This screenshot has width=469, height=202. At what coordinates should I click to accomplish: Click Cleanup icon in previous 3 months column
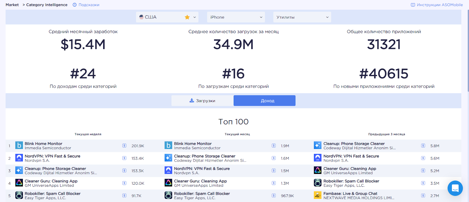[318, 145]
